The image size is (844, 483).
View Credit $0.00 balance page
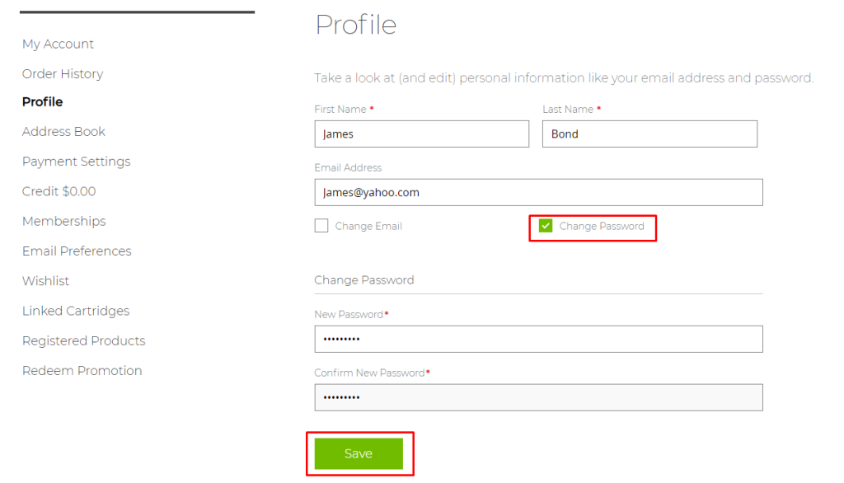pos(59,191)
